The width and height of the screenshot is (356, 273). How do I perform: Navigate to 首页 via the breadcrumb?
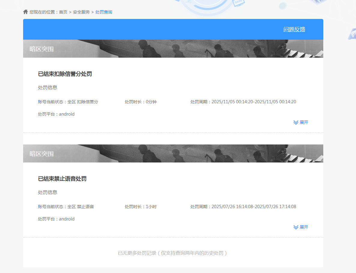click(x=63, y=12)
